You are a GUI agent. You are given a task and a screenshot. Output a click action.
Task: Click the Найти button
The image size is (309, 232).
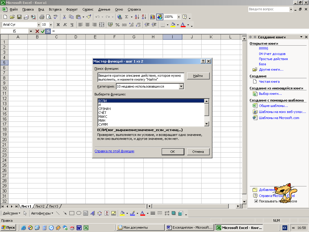coord(198,76)
